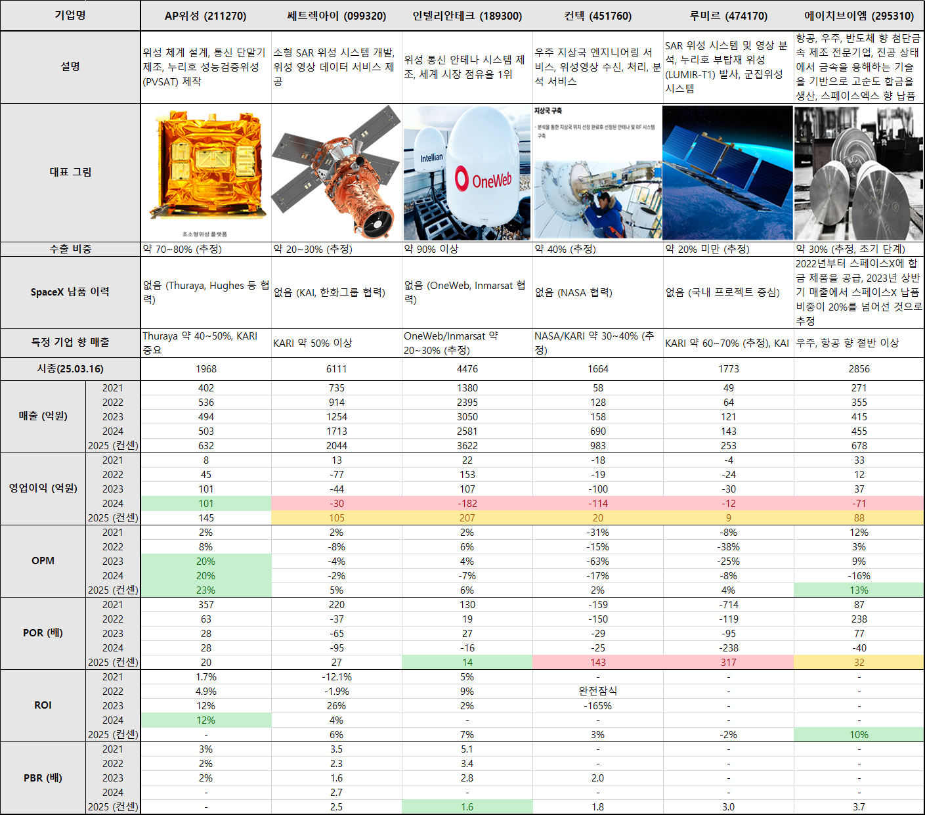Select the 약 90% 이상 export cell
Image resolution: width=925 pixels, height=815 pixels.
click(467, 249)
